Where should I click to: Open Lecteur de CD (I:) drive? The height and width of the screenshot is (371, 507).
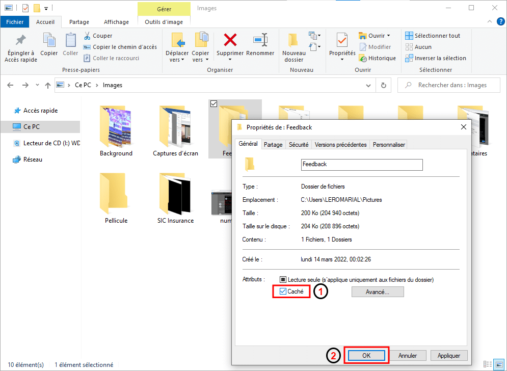[46, 143]
